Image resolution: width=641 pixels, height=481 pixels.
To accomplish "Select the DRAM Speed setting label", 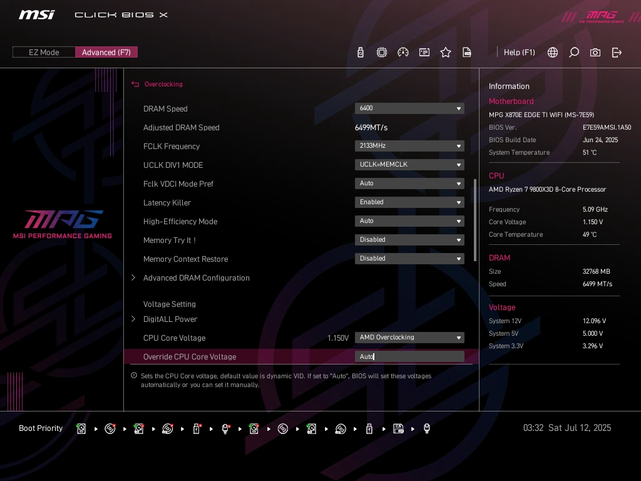I will click(x=165, y=109).
